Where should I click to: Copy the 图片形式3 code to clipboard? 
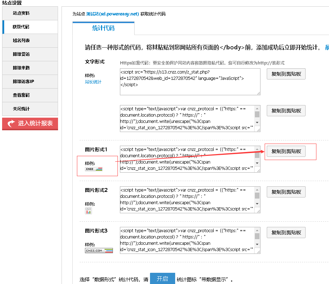tap(286, 233)
